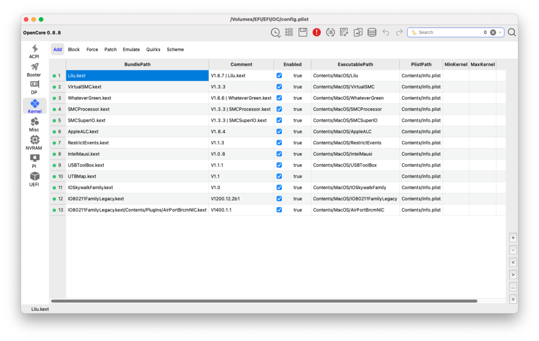Screen dimensions: 539x341
Task: Add a row with plus button
Action: [x=513, y=238]
